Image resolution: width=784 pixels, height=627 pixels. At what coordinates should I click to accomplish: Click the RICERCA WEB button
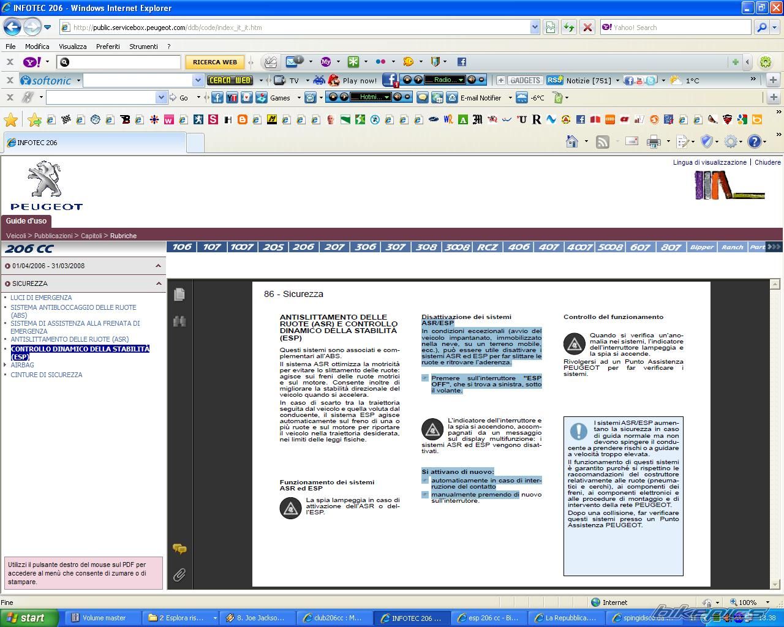click(214, 62)
